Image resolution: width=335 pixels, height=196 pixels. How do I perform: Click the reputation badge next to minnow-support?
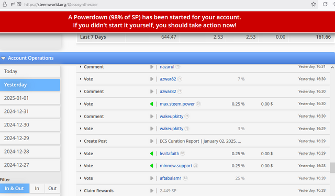tap(196, 166)
